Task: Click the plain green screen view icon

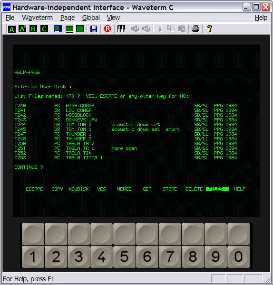Action: [80, 29]
